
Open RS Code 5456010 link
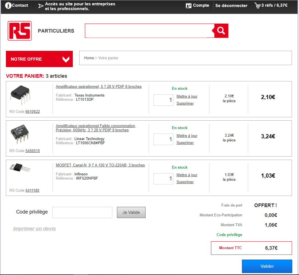[33, 151]
